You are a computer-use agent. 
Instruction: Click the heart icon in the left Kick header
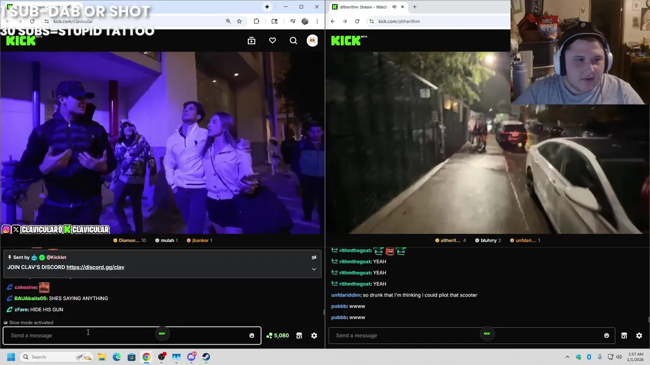coord(273,41)
